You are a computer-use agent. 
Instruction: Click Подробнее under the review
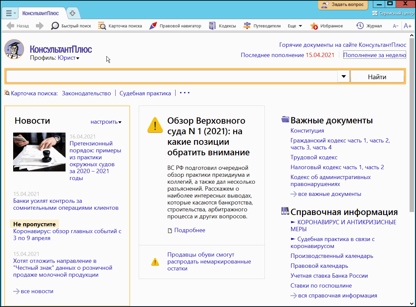190,230
